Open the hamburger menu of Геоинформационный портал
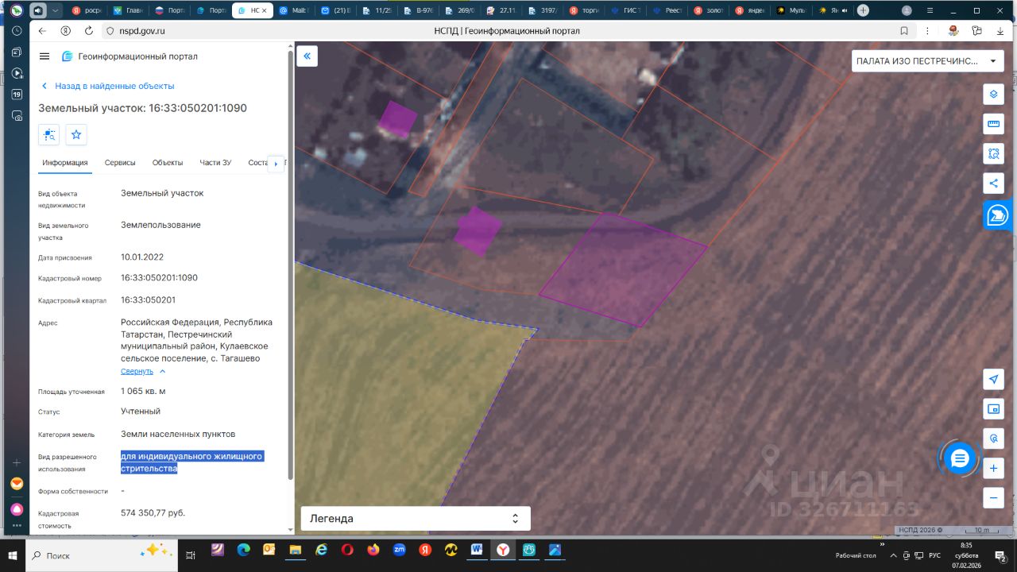The height and width of the screenshot is (572, 1017). (44, 56)
